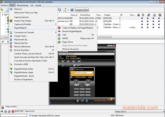Expand the Conversion de Tamaño submenu arrow
This screenshot has width=165, height=117.
click(56, 32)
